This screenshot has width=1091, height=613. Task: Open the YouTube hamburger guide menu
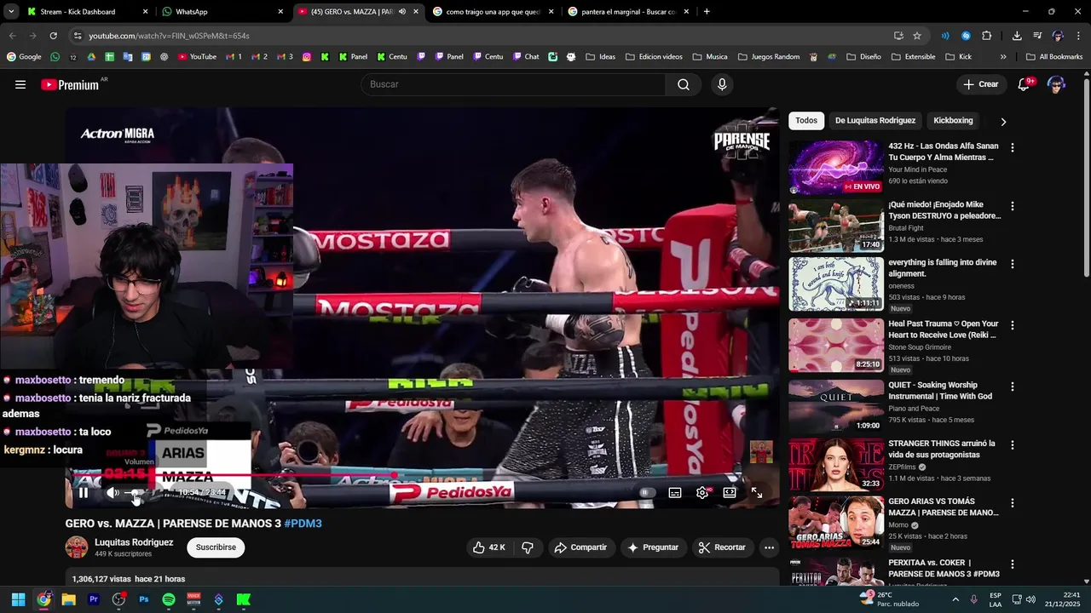pos(20,84)
